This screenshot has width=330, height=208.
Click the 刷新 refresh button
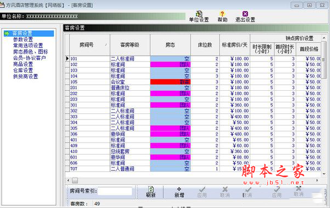[x=151, y=192]
